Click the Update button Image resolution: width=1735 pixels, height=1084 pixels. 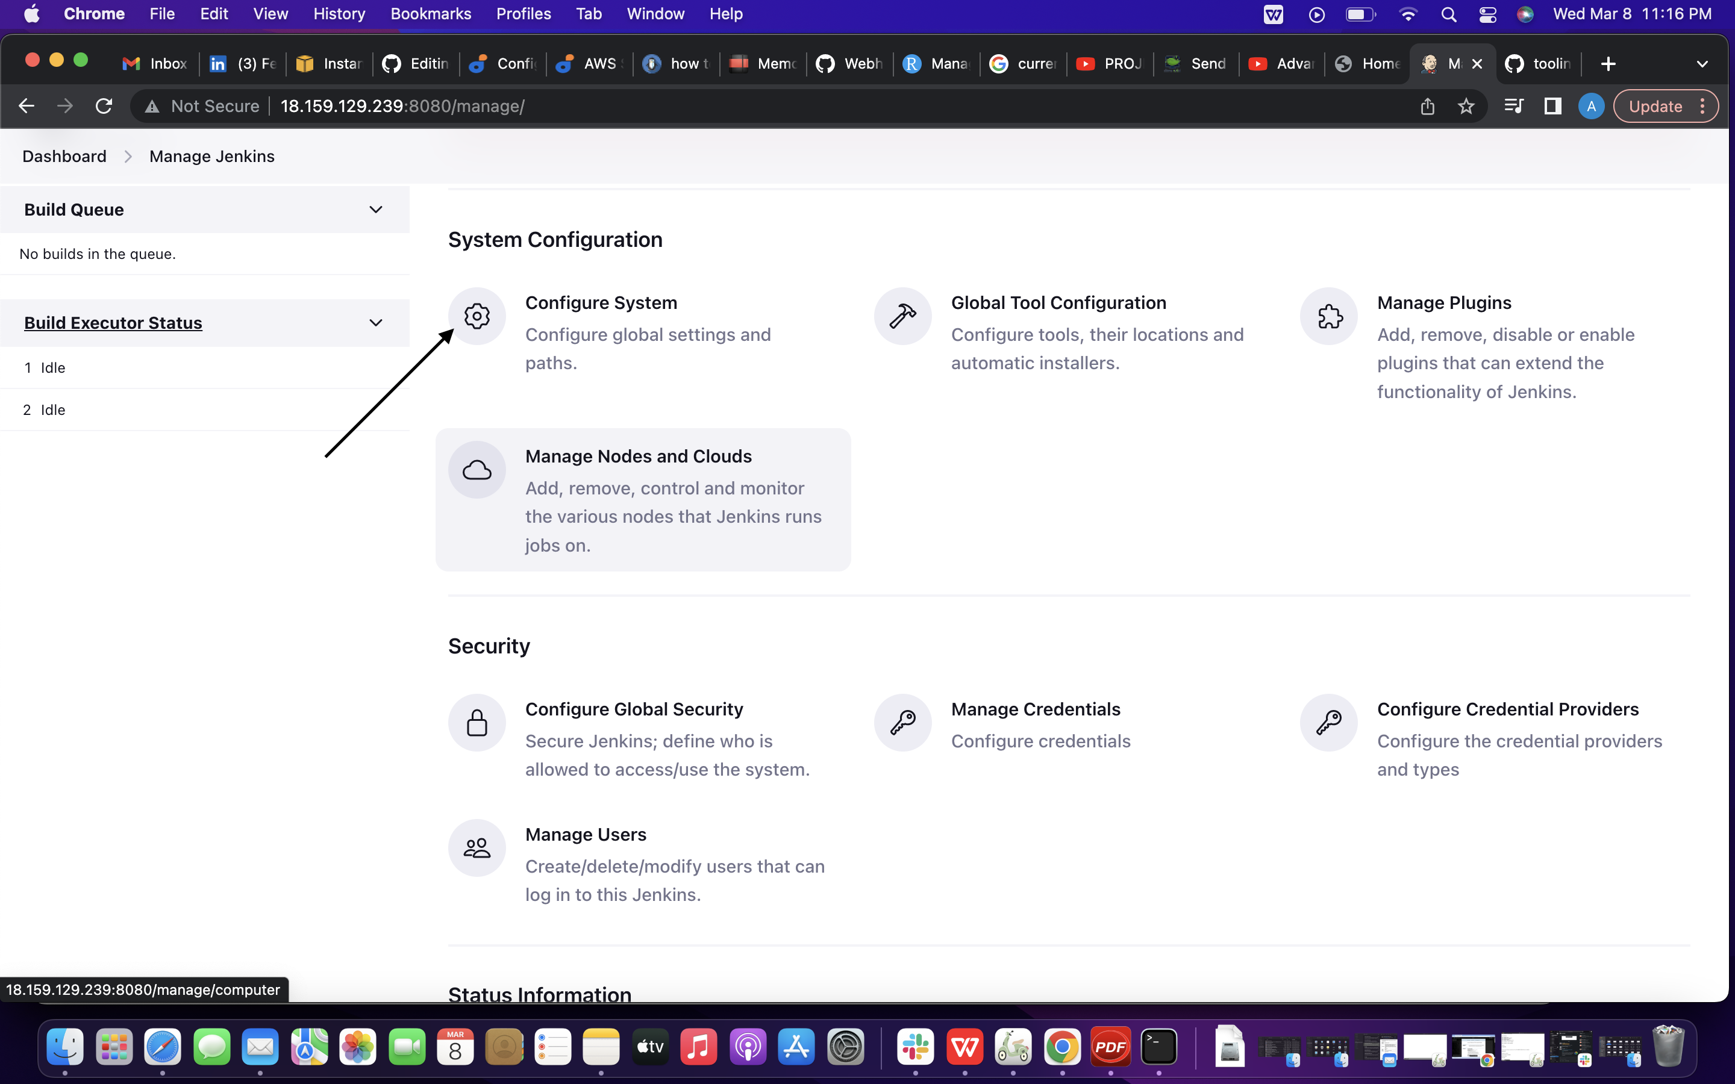click(x=1656, y=105)
